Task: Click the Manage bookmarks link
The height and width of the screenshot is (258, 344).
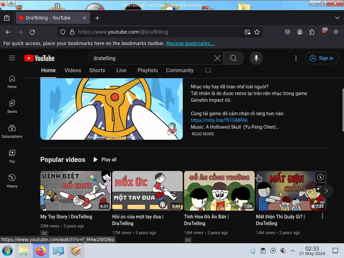Action: pyautogui.click(x=190, y=43)
